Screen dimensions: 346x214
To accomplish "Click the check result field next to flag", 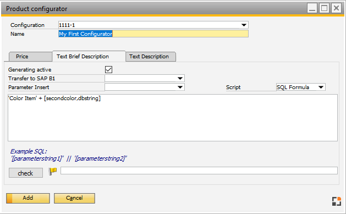I will click(199, 171).
